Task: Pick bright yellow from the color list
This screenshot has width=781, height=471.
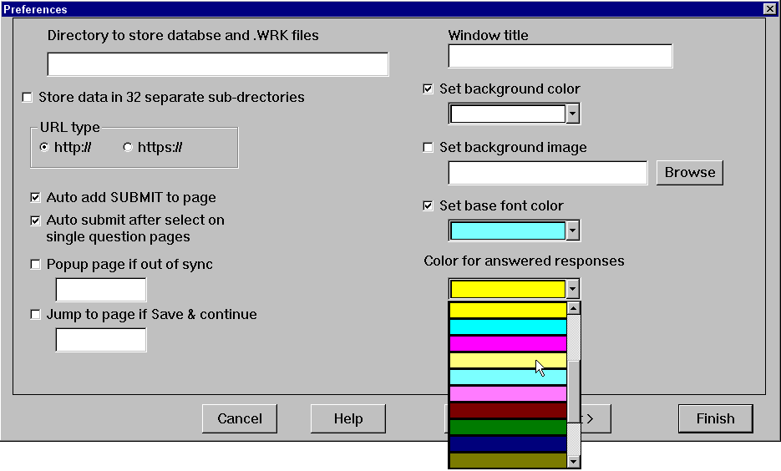Action: tap(508, 310)
